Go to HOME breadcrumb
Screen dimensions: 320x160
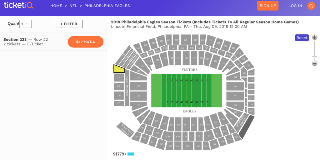coord(56,6)
